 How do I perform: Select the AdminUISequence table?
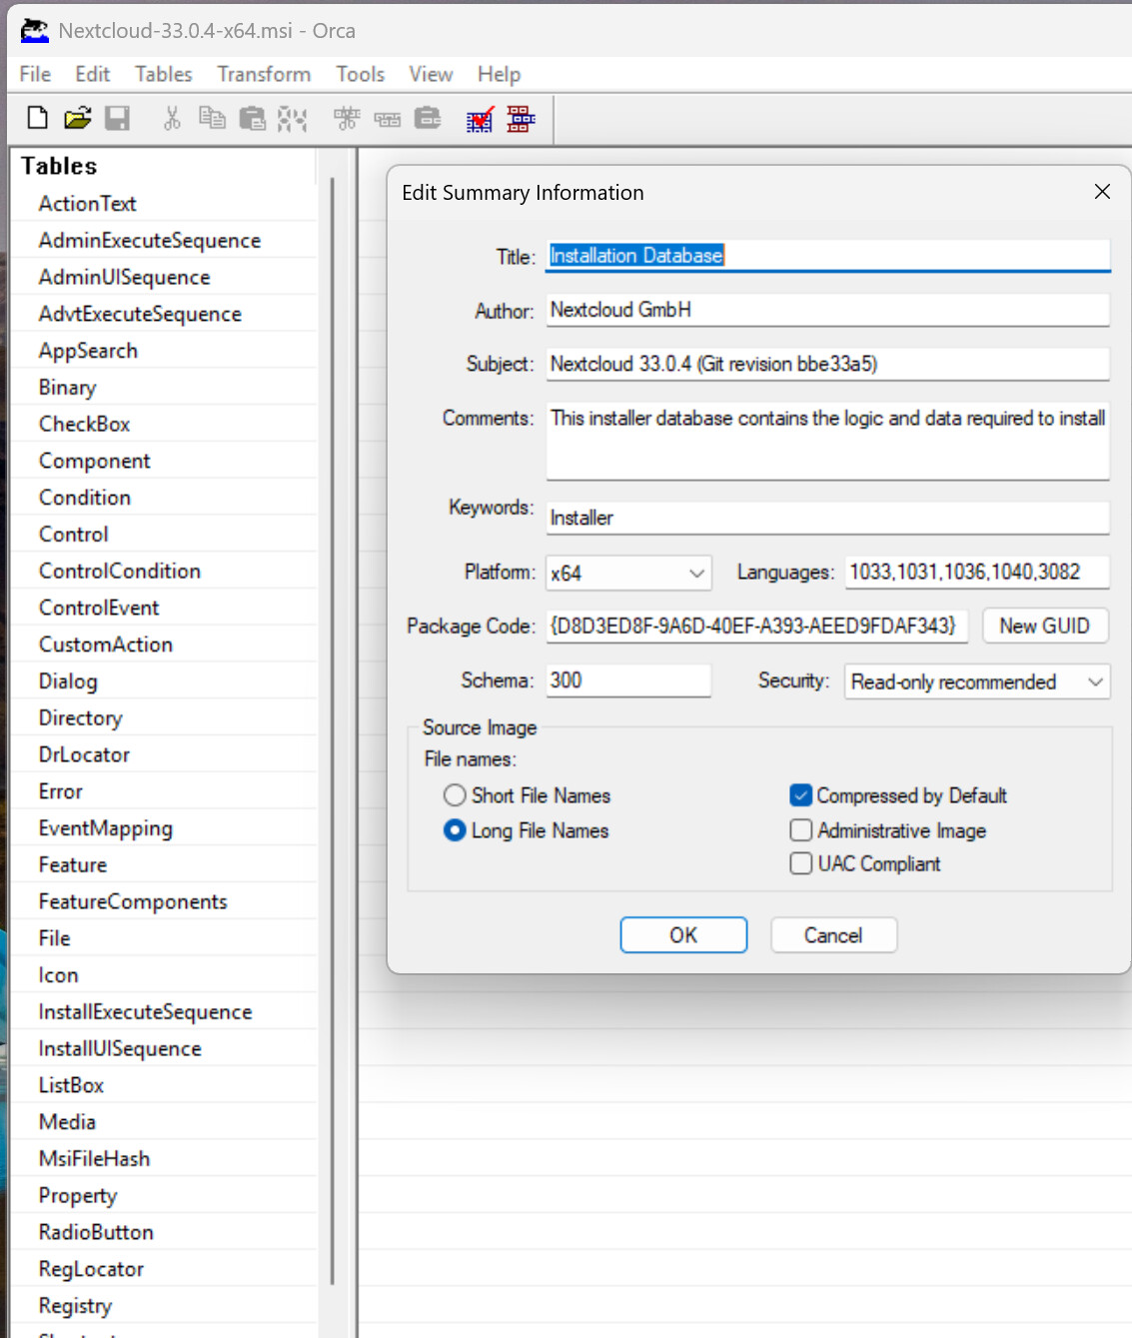[124, 277]
